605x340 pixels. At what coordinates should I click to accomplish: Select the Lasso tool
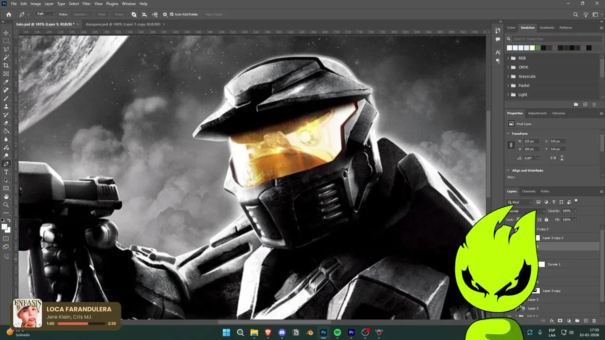[6, 49]
